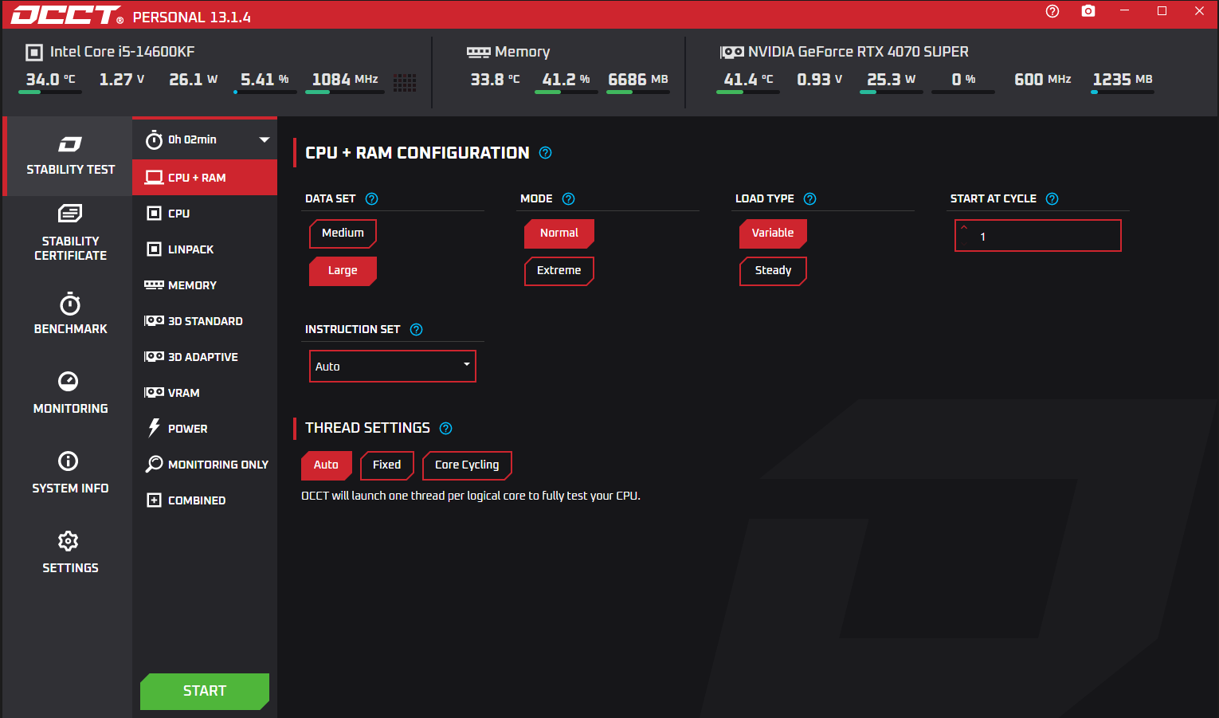Viewport: 1219px width, 718px height.
Task: Select the MEMORY test
Action: (205, 285)
